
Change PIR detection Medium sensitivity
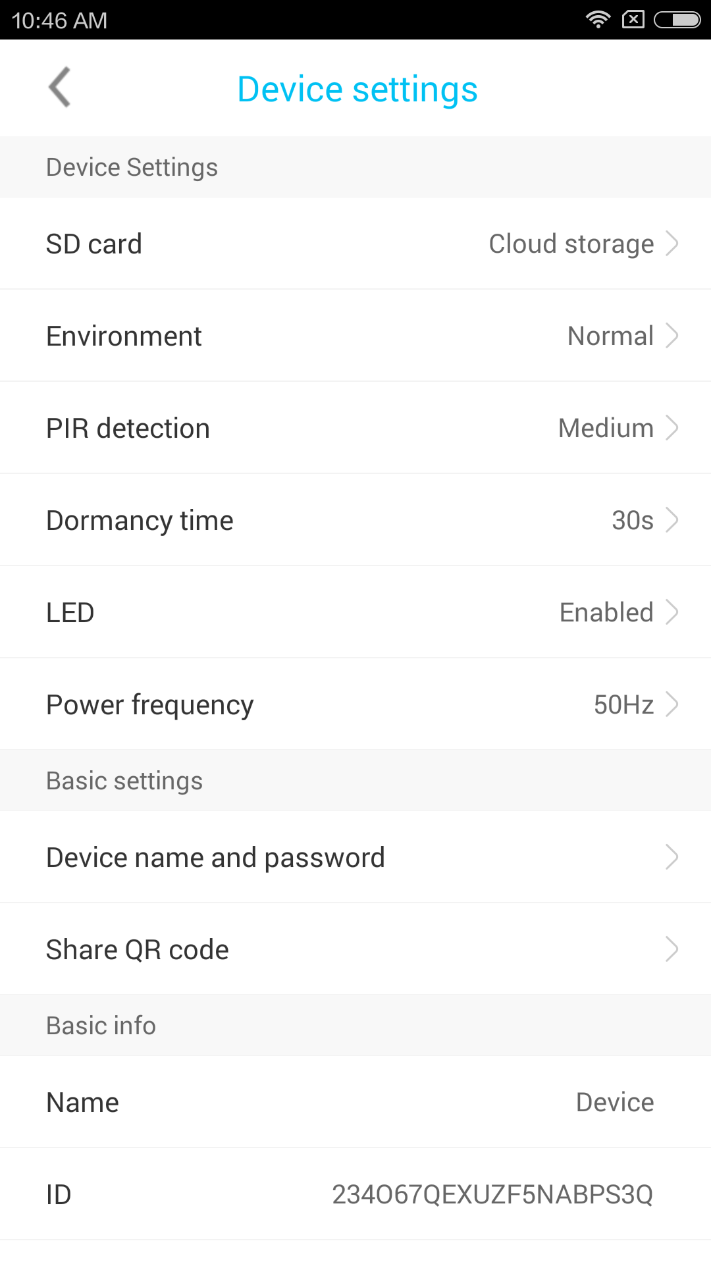point(605,428)
